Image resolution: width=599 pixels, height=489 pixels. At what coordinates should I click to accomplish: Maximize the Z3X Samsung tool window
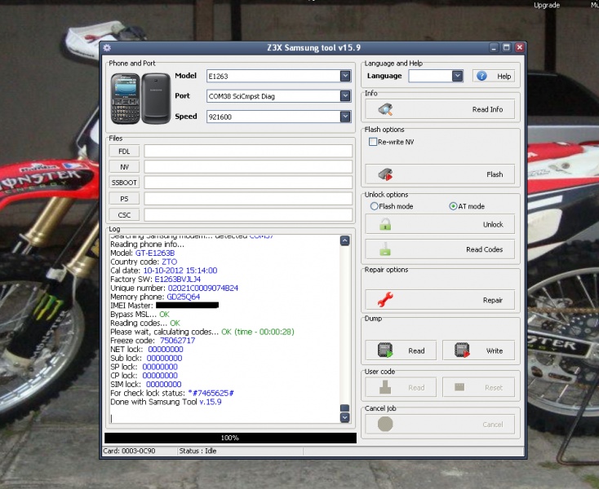507,48
